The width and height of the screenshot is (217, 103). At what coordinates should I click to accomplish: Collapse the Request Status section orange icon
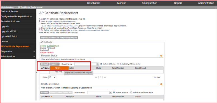[x=161, y=56]
